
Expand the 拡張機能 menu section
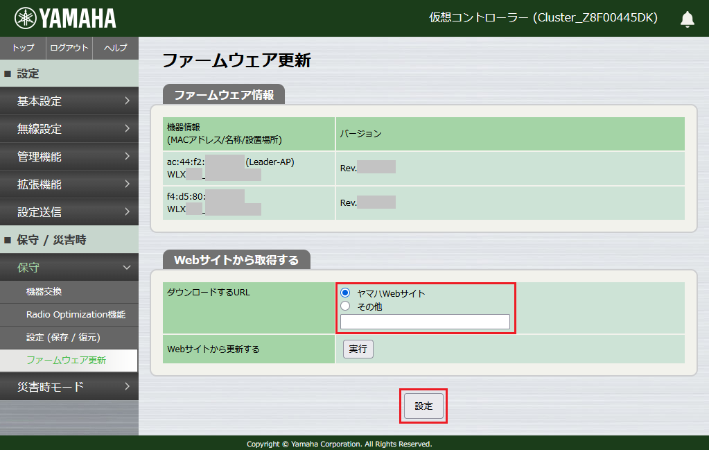pos(69,184)
